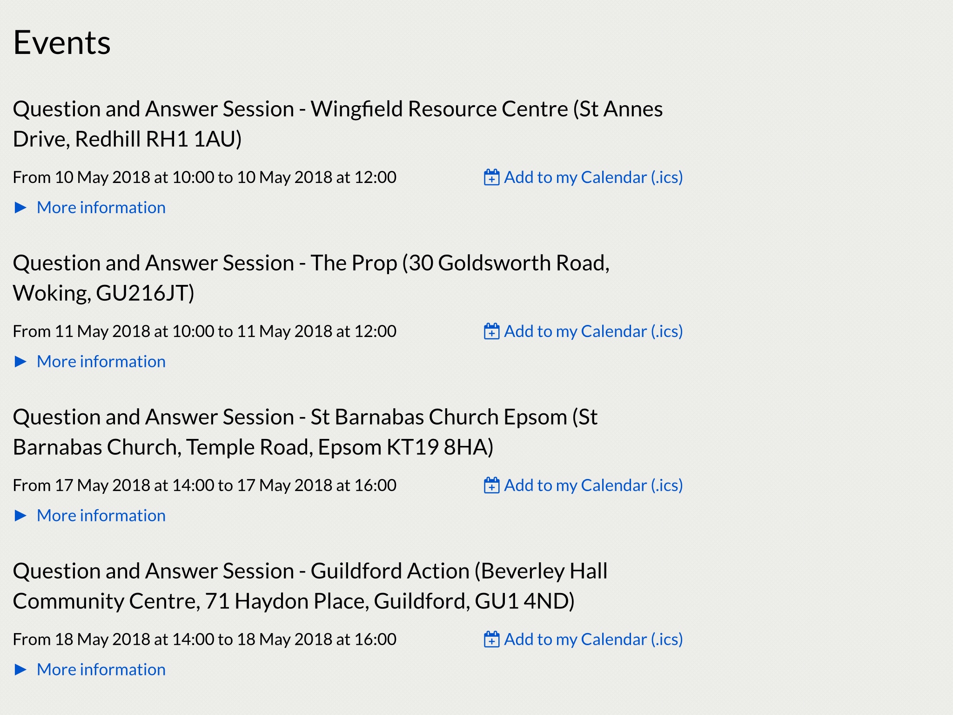Click the "Events" page heading

[x=62, y=43]
